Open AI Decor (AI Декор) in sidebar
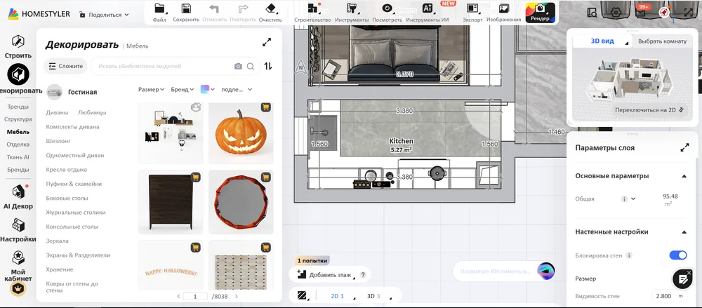The width and height of the screenshot is (702, 308). 18,196
